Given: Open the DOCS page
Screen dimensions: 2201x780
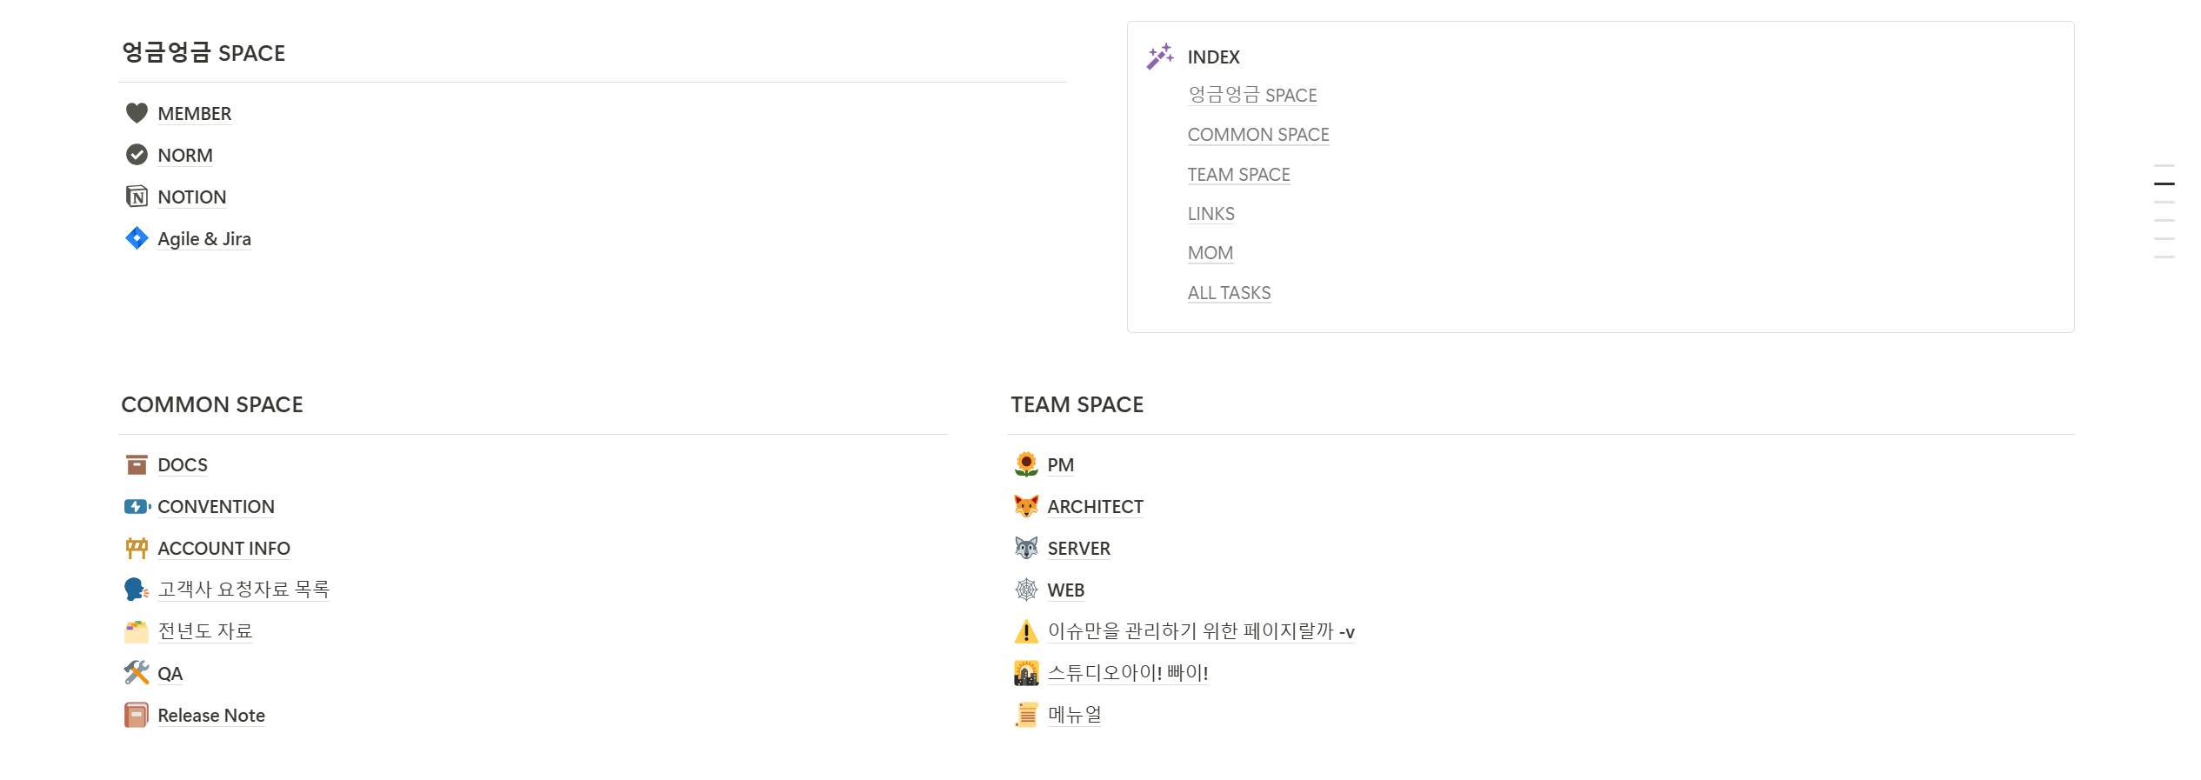Looking at the screenshot, I should pos(183,465).
